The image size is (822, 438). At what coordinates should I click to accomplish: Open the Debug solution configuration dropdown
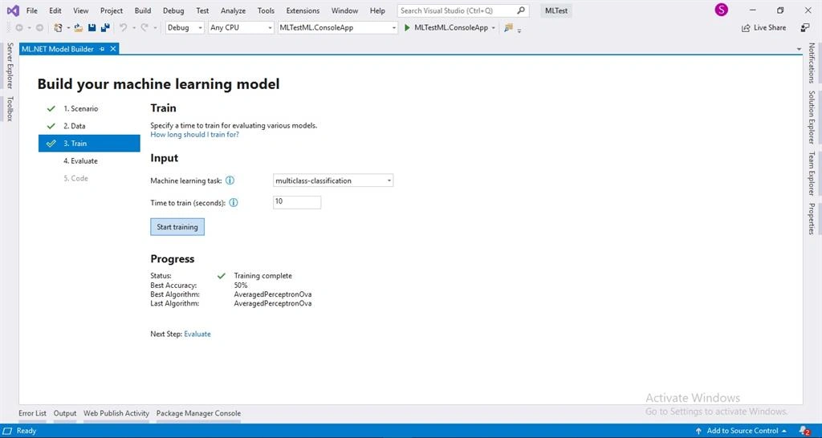click(x=185, y=28)
